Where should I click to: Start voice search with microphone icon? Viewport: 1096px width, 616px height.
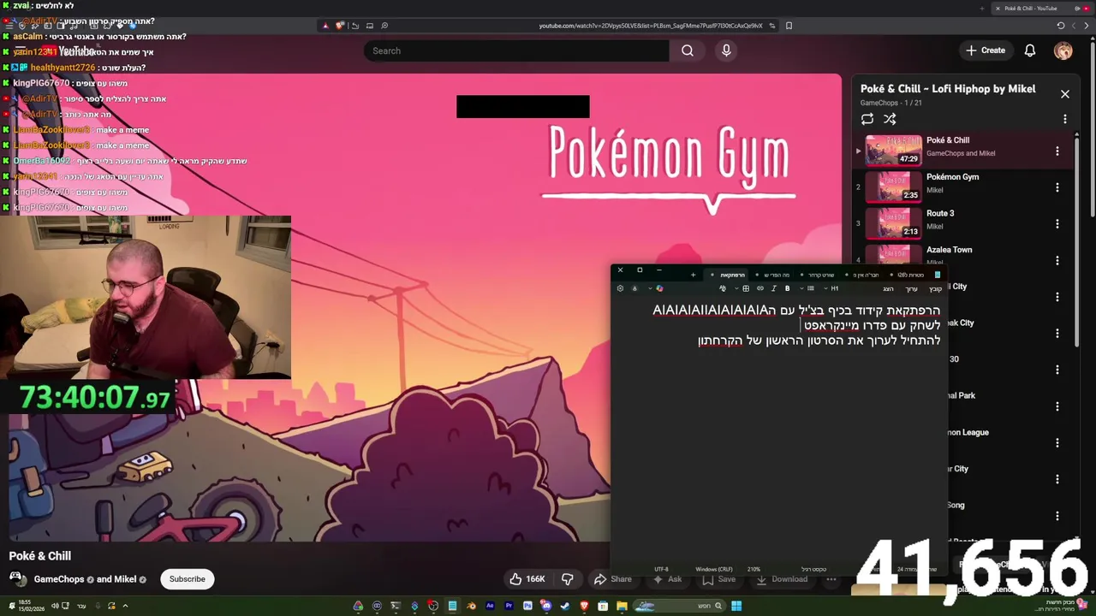[726, 50]
